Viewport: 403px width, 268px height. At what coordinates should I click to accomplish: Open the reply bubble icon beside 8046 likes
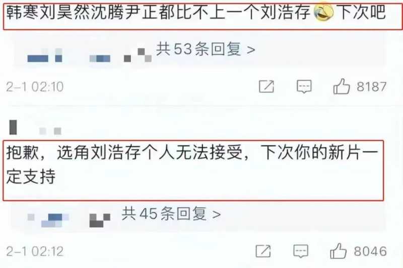coord(301,251)
